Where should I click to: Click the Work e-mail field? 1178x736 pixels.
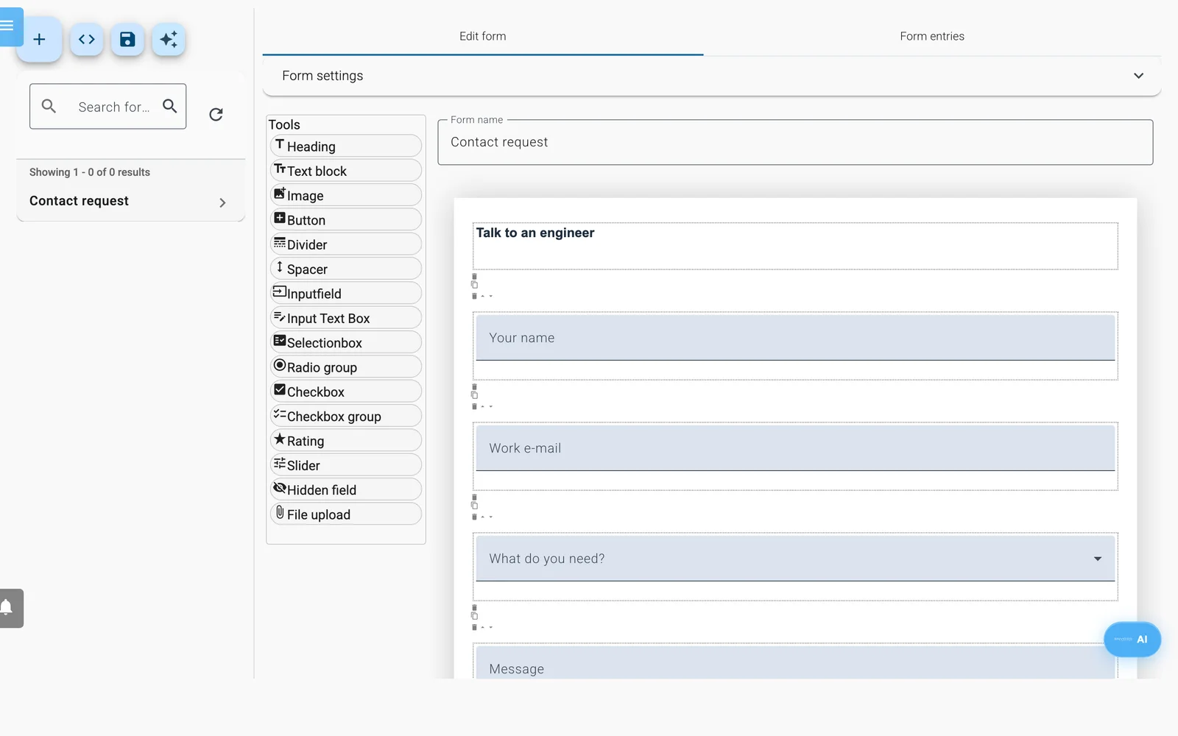coord(795,448)
